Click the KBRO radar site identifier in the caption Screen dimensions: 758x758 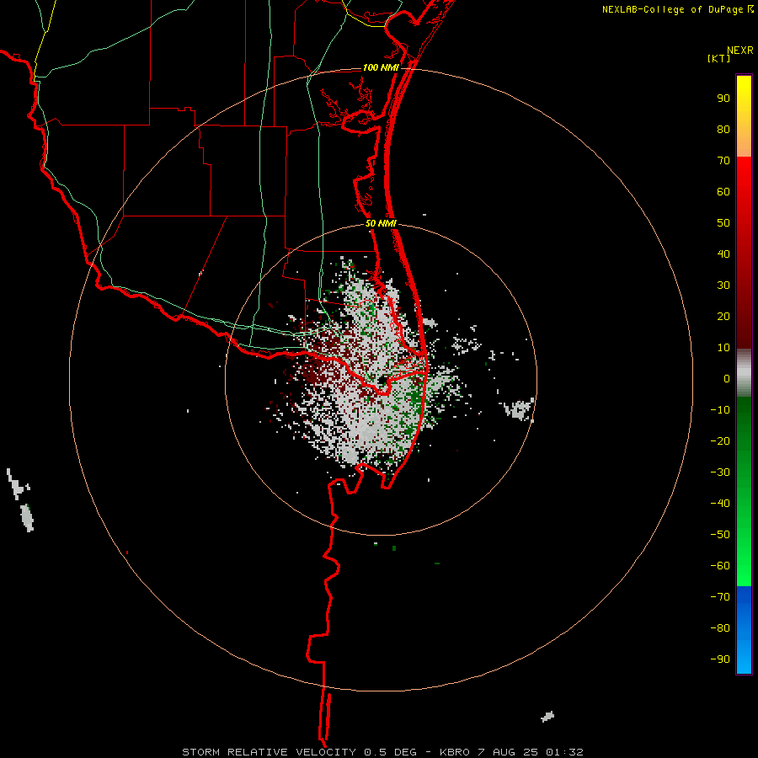pos(455,752)
